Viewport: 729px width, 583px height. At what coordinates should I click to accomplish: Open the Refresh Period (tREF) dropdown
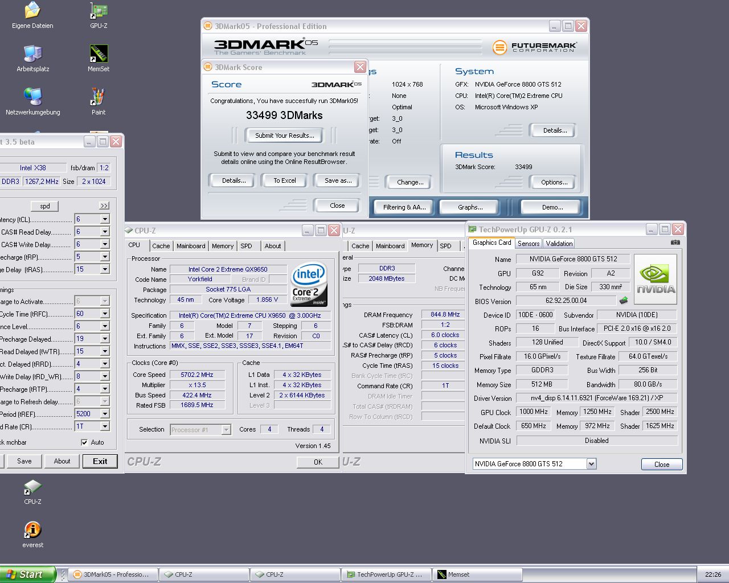[105, 414]
